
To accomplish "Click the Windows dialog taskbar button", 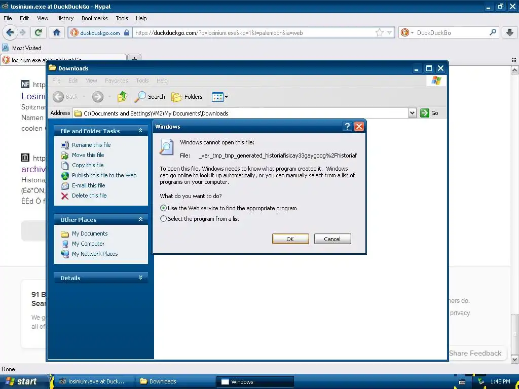I will (x=255, y=381).
